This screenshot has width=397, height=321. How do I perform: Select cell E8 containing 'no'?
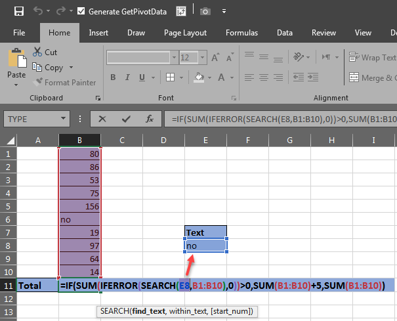coord(205,246)
